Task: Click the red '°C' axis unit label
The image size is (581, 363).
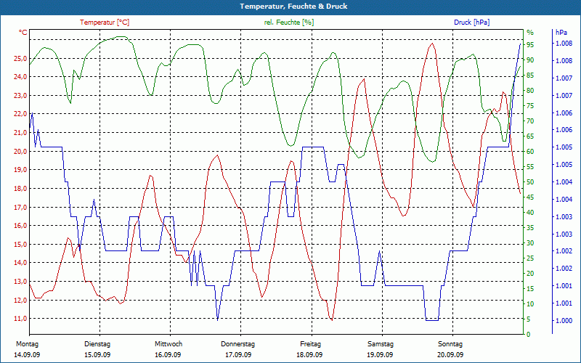Action: [23, 33]
